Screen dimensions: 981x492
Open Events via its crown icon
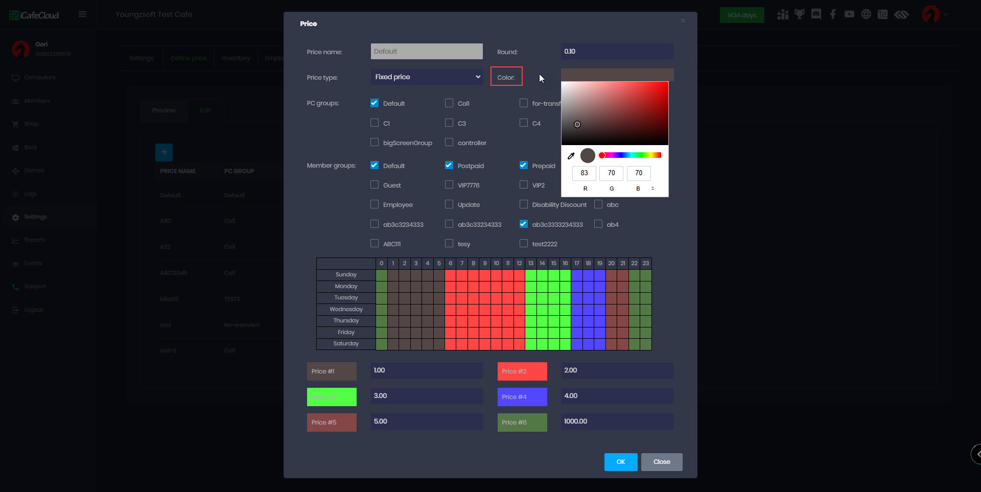pyautogui.click(x=15, y=264)
